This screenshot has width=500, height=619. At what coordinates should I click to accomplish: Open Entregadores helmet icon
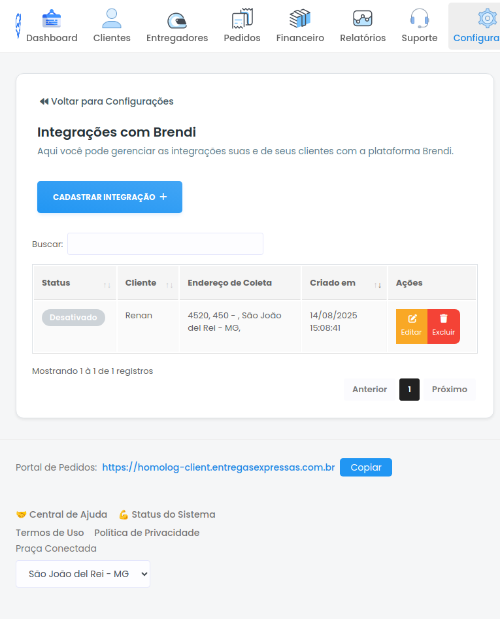click(176, 20)
